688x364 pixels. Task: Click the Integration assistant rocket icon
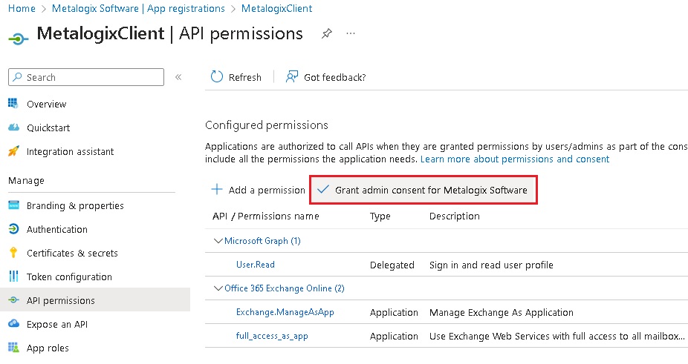(x=13, y=151)
